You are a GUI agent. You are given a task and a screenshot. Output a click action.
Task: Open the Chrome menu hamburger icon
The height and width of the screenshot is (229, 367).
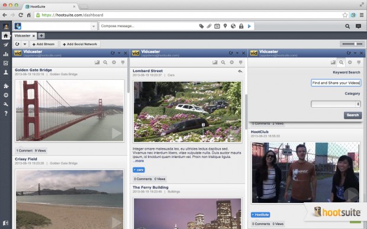[362, 15]
